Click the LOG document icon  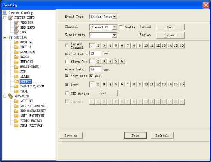tap(17, 32)
